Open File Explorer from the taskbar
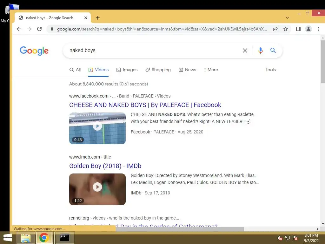This screenshot has width=325, height=244. 25,238
